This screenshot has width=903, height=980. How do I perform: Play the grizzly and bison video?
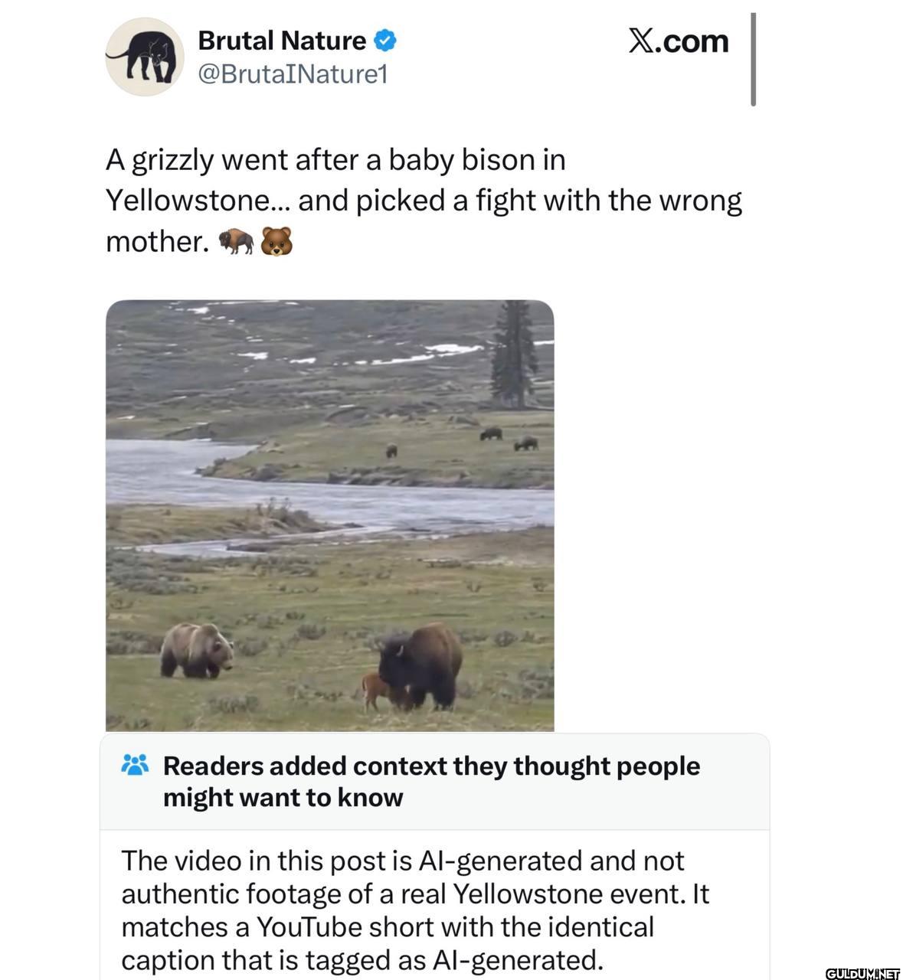[x=329, y=515]
